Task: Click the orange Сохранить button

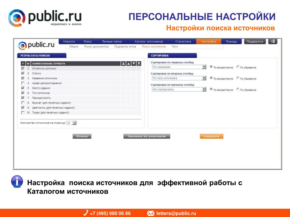Action: point(212,136)
